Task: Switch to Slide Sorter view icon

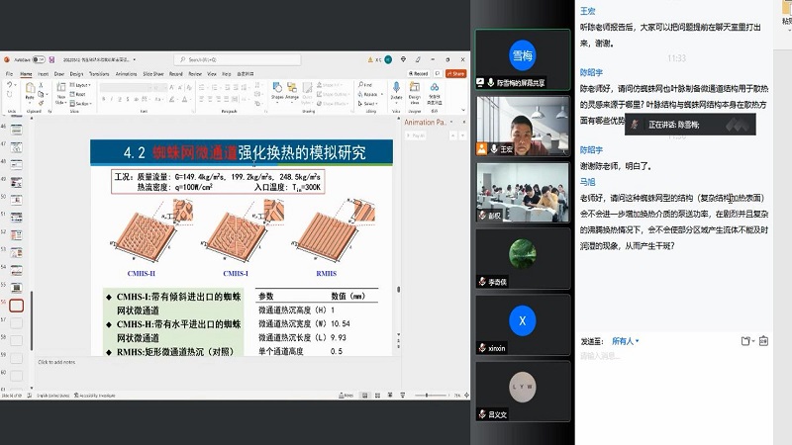Action: coord(377,396)
